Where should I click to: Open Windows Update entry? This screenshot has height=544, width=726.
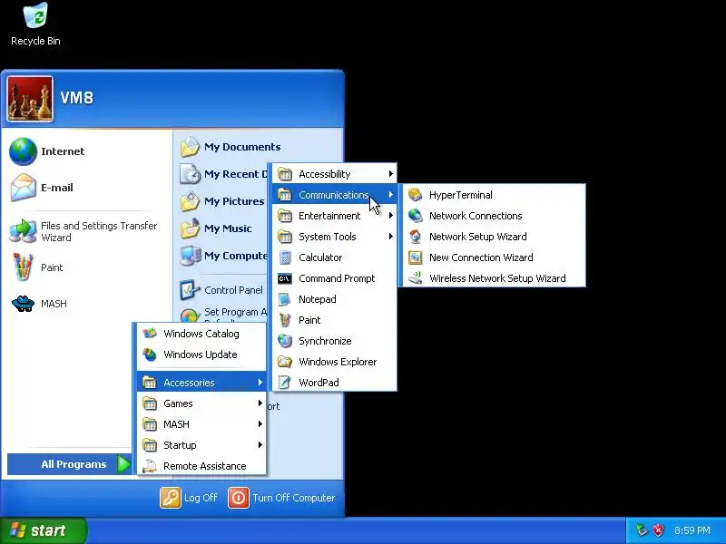201,355
